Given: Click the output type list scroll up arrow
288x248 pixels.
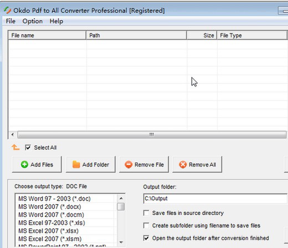Looking at the screenshot, I should click(121, 198).
